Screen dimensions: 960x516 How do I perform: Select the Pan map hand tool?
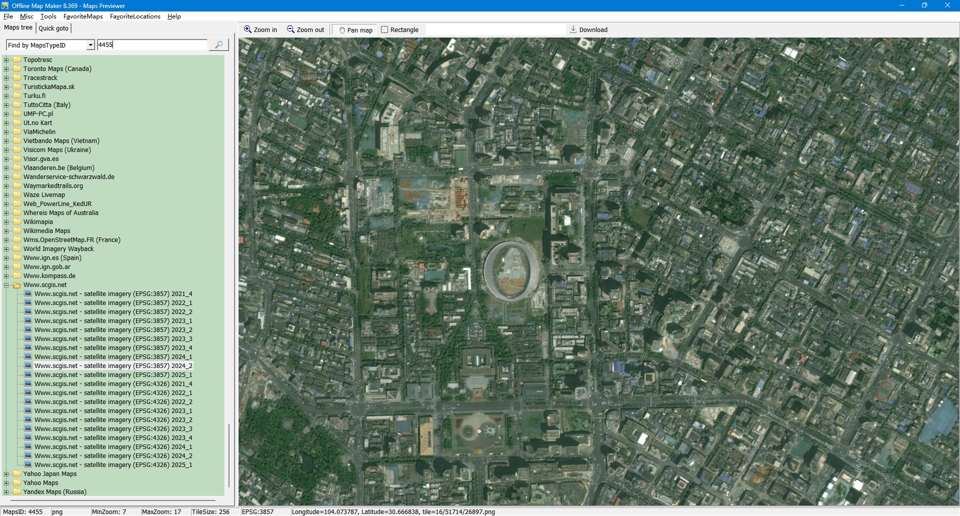click(x=342, y=30)
